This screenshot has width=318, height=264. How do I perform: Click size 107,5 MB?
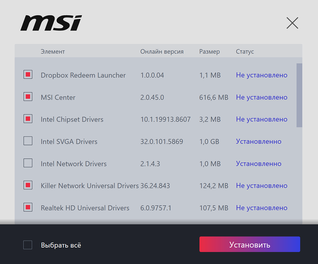(x=214, y=208)
